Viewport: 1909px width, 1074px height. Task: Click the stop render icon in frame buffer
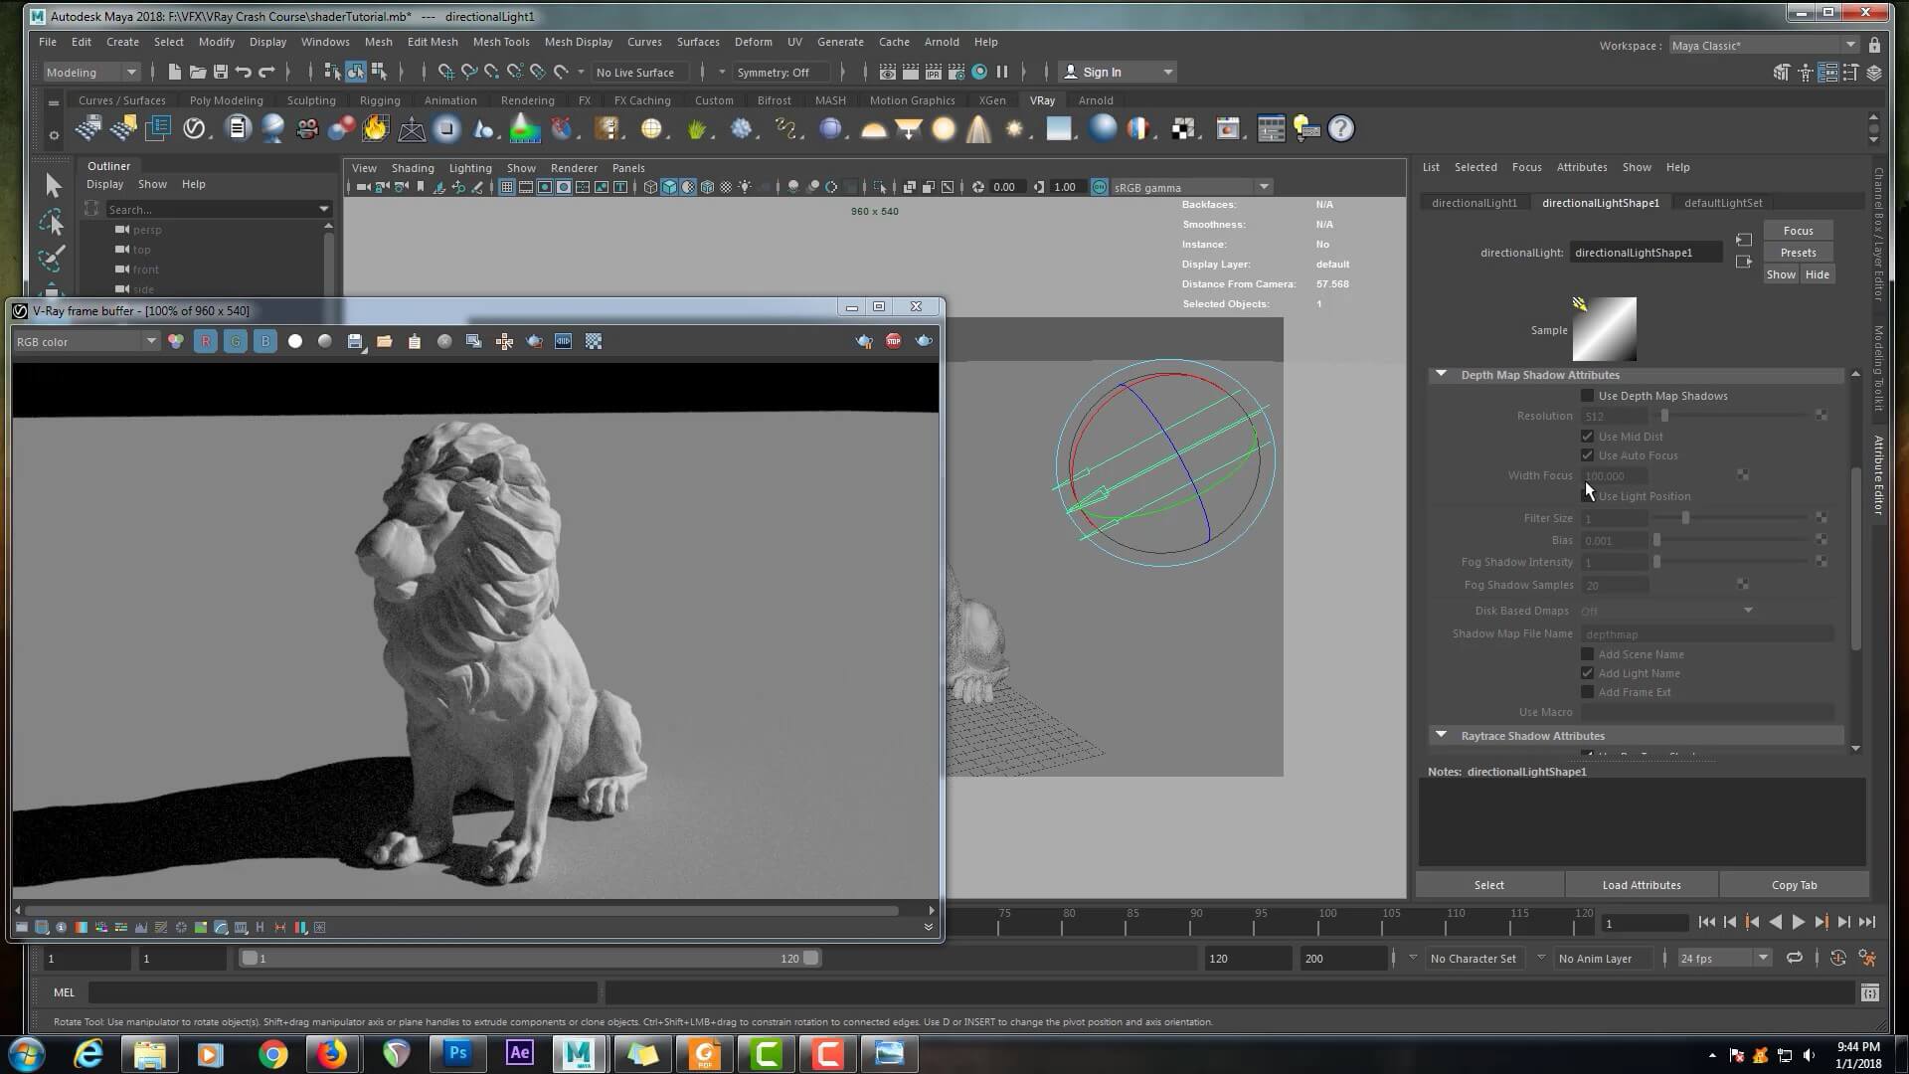coord(893,341)
